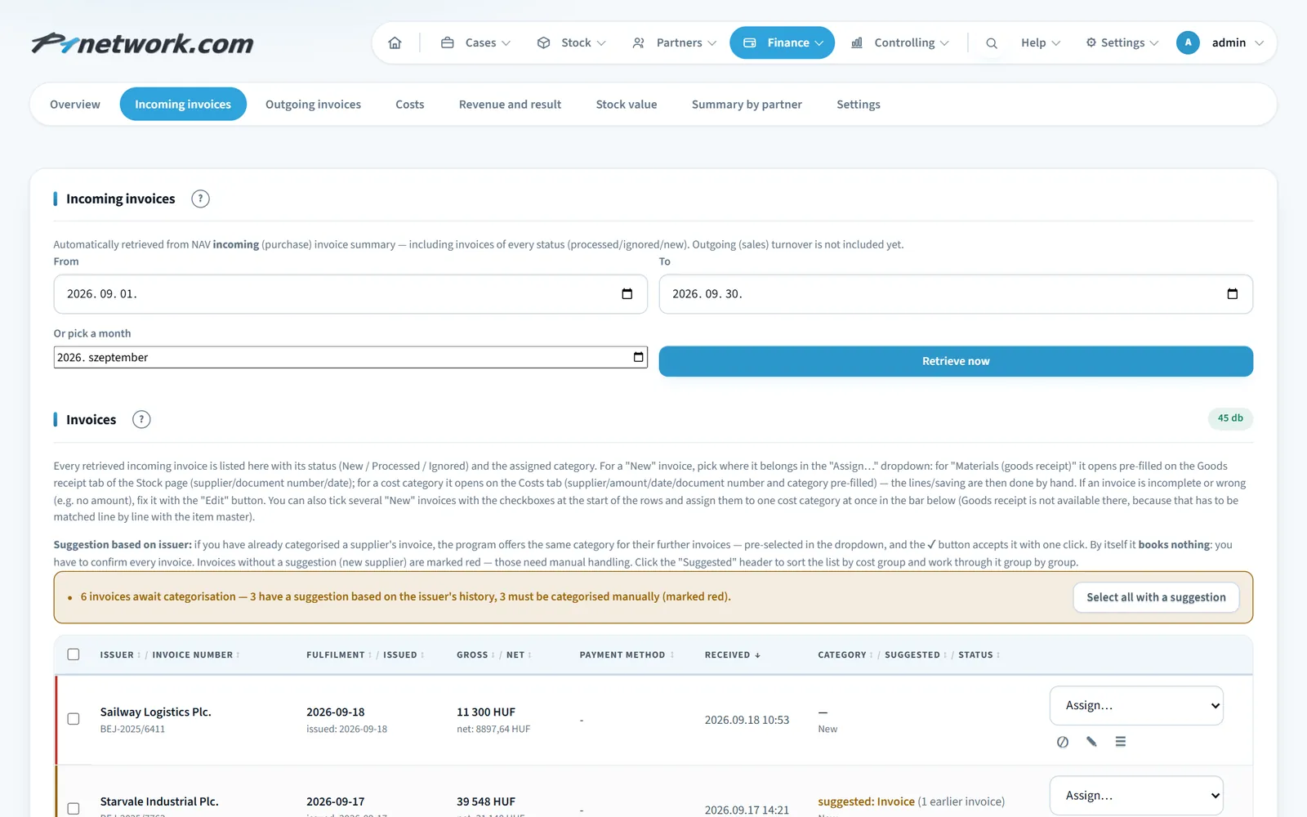
Task: Expand the Stock menu
Action: pyautogui.click(x=571, y=42)
